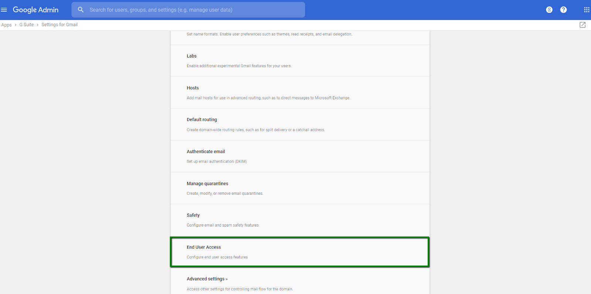Click 'Configure email and spam safety features' text

(223, 225)
